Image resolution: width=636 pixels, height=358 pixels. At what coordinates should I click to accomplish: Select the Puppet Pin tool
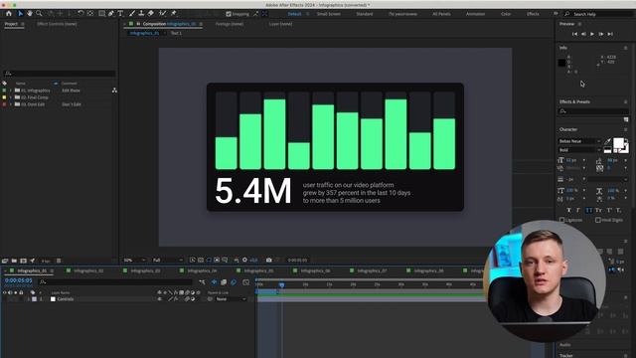point(174,13)
